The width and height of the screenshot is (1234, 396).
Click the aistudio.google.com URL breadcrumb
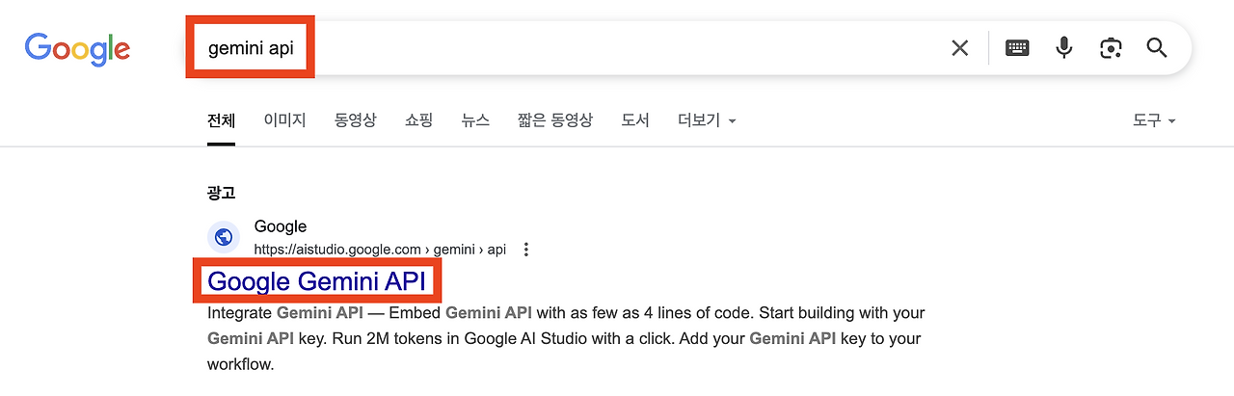pyautogui.click(x=380, y=250)
